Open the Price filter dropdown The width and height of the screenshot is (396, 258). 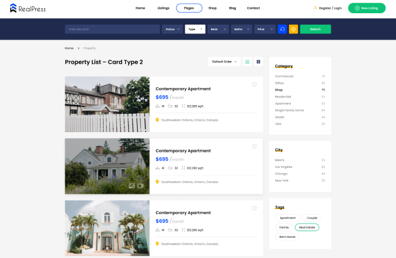265,29
